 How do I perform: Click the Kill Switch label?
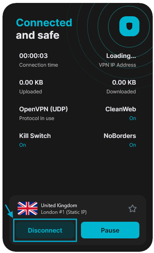tap(35, 136)
